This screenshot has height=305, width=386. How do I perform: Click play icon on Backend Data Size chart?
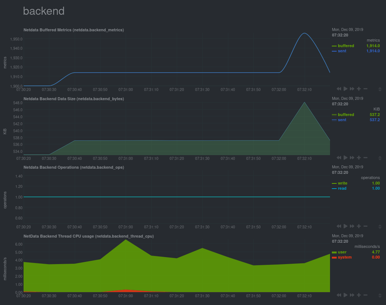pyautogui.click(x=345, y=158)
